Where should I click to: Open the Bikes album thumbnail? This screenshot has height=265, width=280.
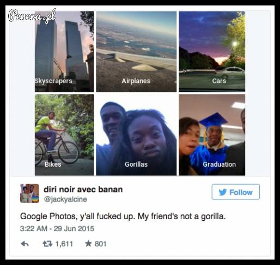pos(64,135)
